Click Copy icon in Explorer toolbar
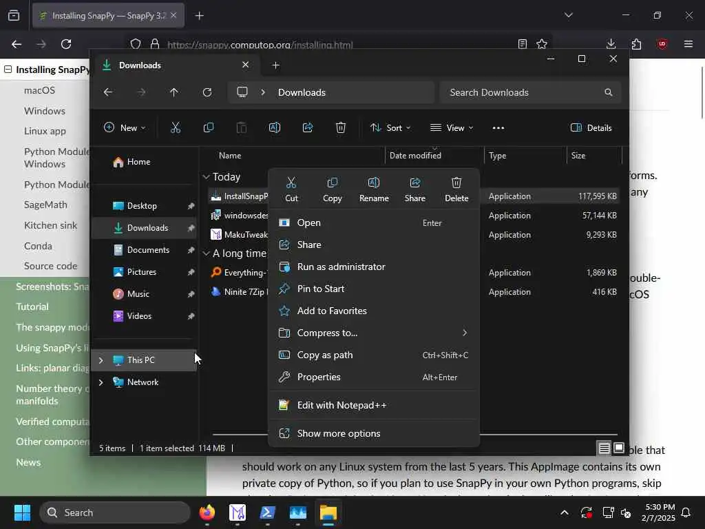This screenshot has width=705, height=529. click(x=208, y=127)
